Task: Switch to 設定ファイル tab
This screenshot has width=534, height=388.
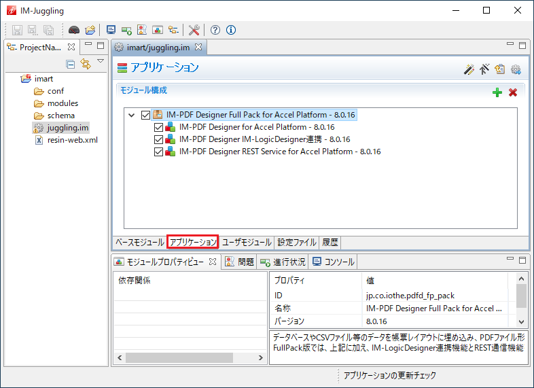Action: tap(297, 242)
